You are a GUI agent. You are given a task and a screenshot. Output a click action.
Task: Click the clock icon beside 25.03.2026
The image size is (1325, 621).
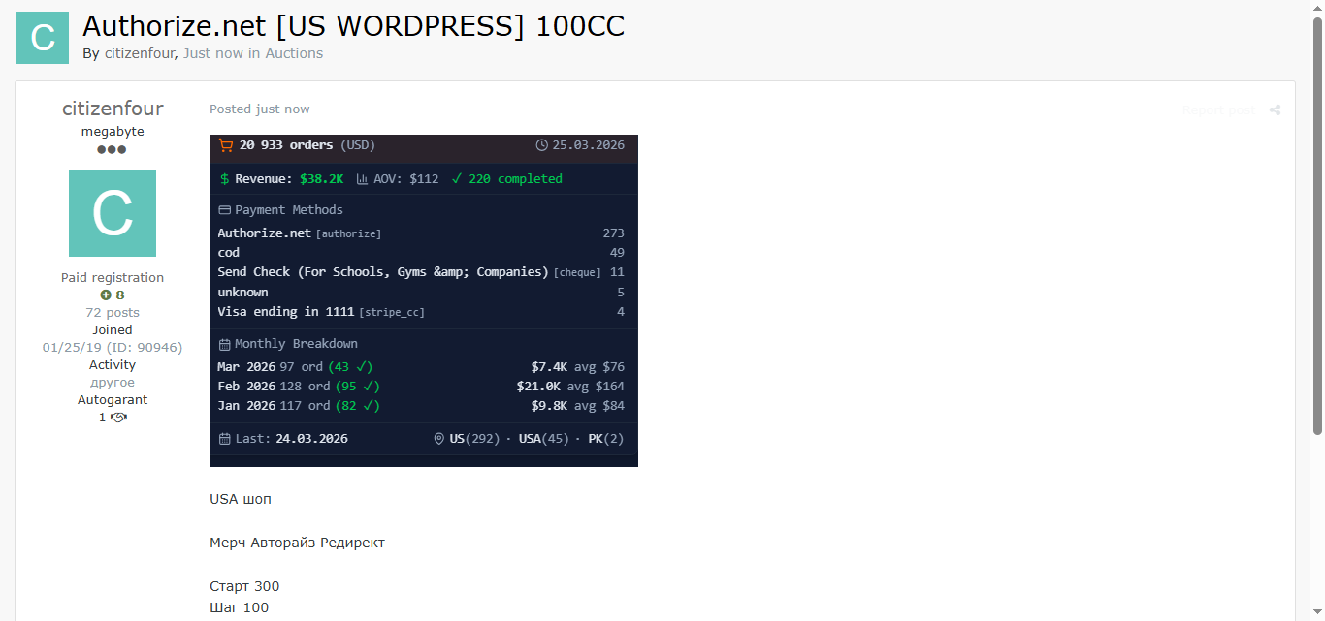pos(541,145)
